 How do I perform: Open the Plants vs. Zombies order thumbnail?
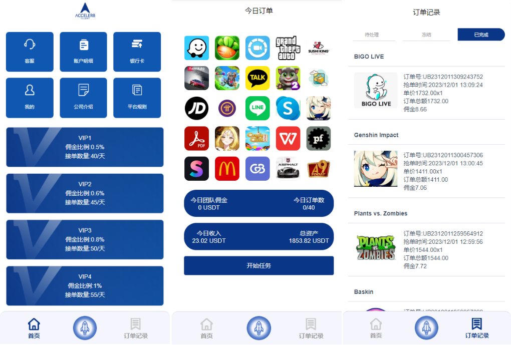click(376, 247)
